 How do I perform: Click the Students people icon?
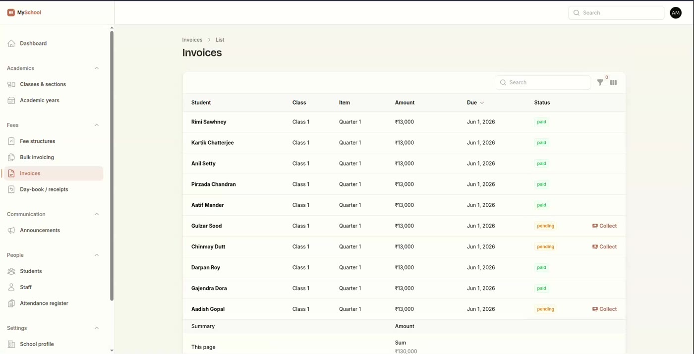11,271
